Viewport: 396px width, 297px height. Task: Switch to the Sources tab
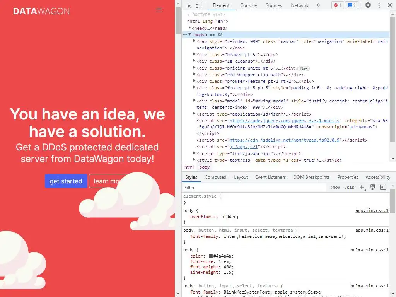[x=273, y=5]
